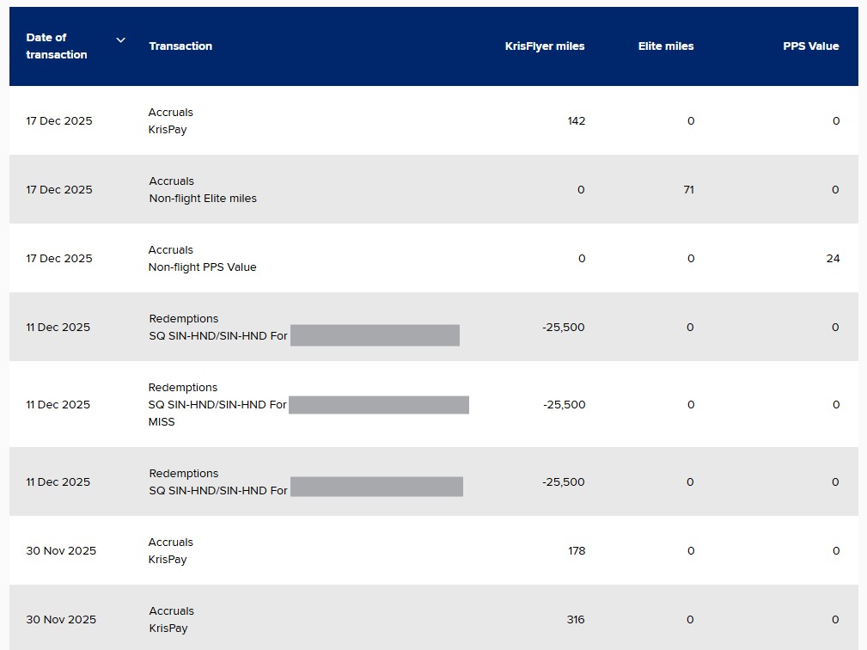
Task: Click the sort chevron beside Date of transaction
Action: pos(121,40)
